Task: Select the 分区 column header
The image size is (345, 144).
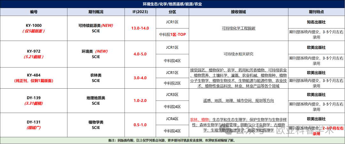Action: click(x=172, y=12)
